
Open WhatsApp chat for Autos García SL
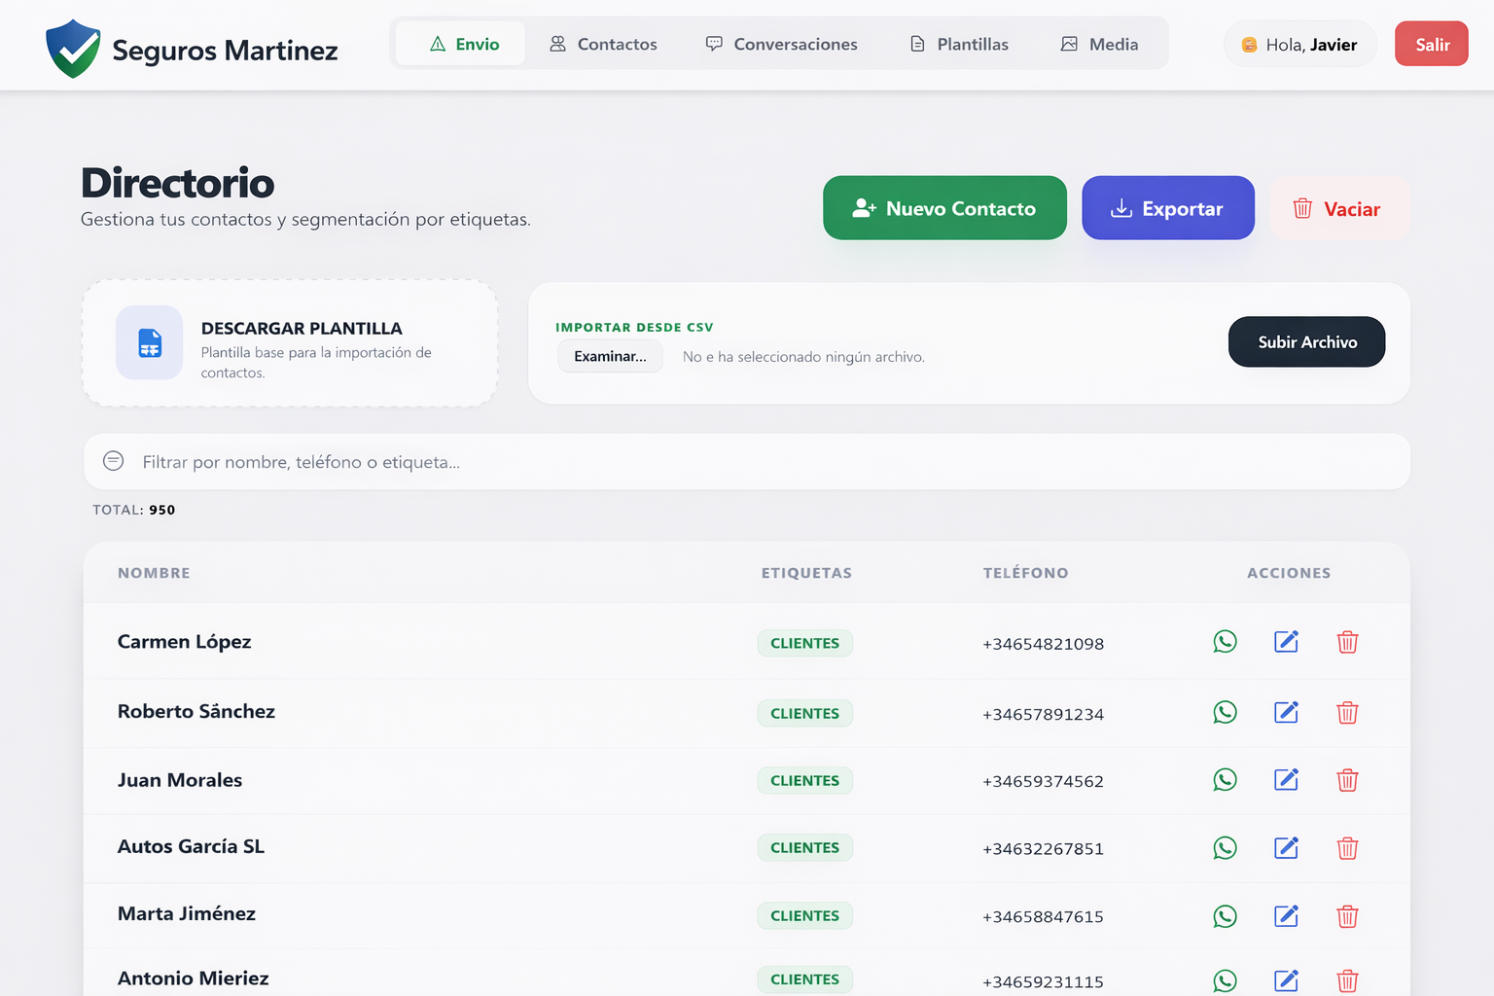(x=1225, y=848)
